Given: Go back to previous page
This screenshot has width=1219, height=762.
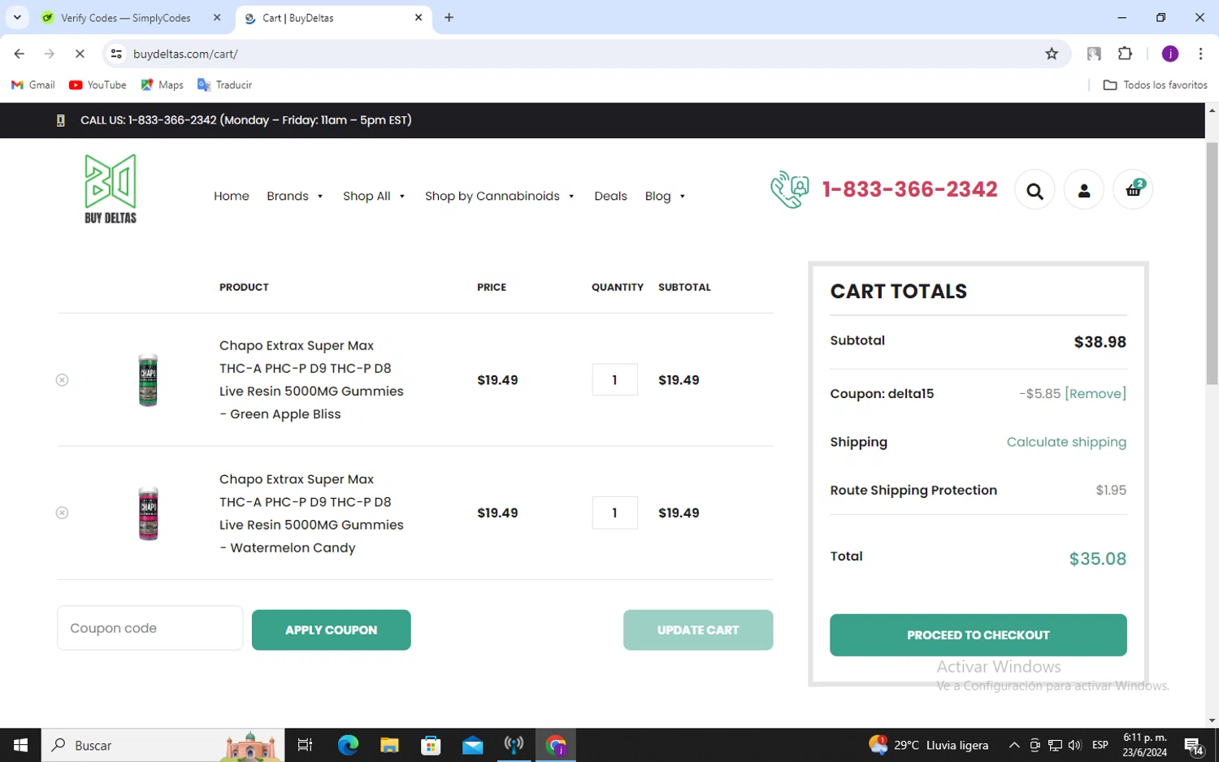Looking at the screenshot, I should (20, 54).
